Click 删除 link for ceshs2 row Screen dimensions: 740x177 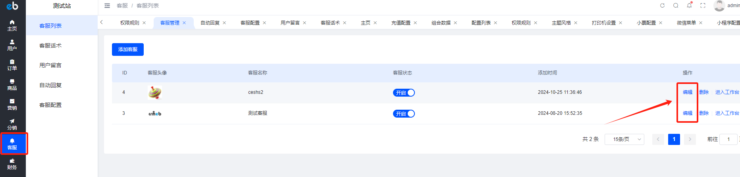[704, 92]
